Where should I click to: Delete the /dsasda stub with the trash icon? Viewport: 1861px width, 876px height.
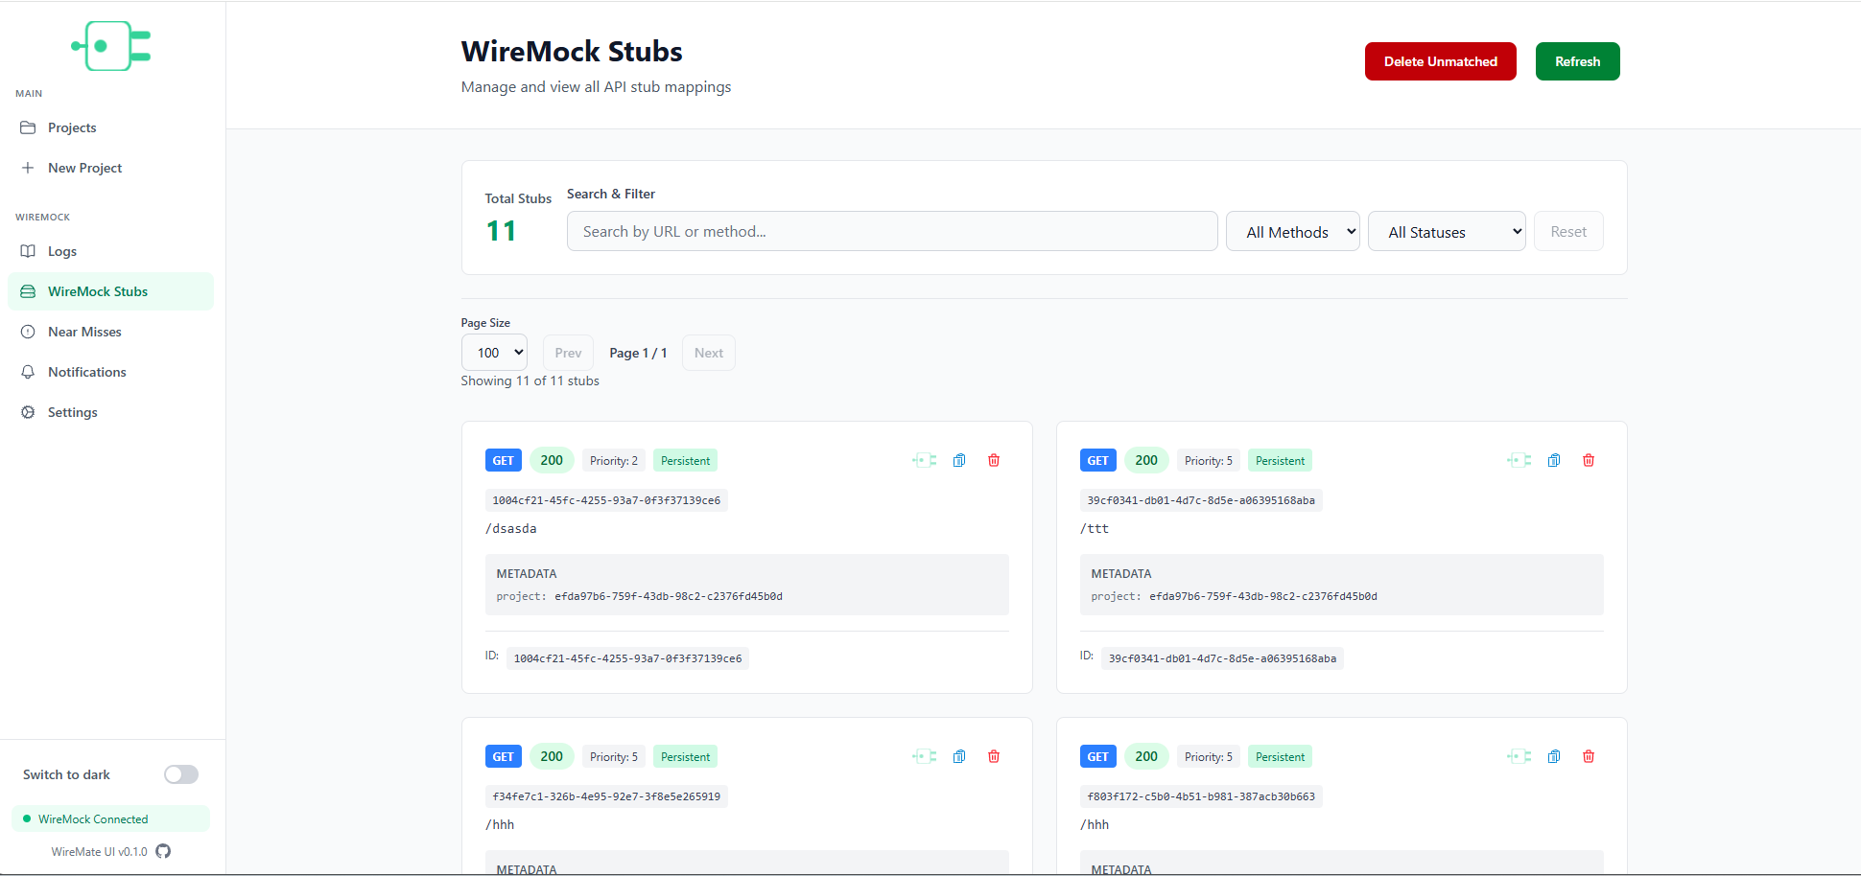pos(994,460)
